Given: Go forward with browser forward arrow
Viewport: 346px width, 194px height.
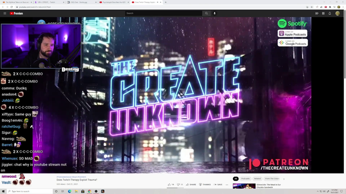Looking at the screenshot, I should coord(7,7).
